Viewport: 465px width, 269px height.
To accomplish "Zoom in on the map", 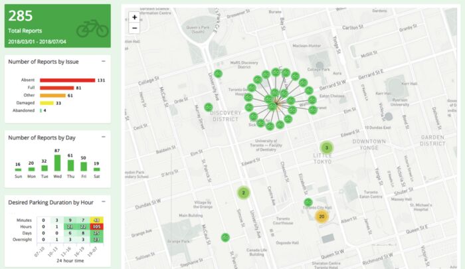I will click(134, 17).
